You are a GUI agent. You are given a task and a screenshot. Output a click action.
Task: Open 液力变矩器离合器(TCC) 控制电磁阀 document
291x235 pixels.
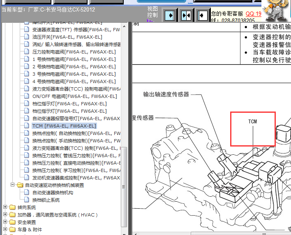[76, 89]
